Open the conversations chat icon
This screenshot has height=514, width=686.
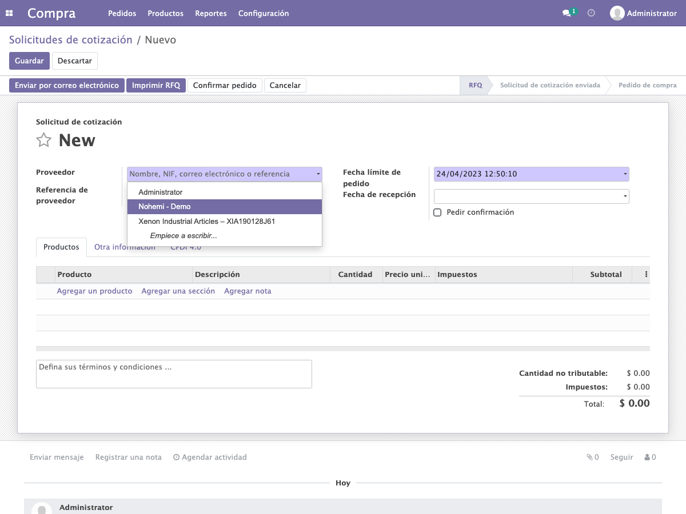tap(567, 13)
